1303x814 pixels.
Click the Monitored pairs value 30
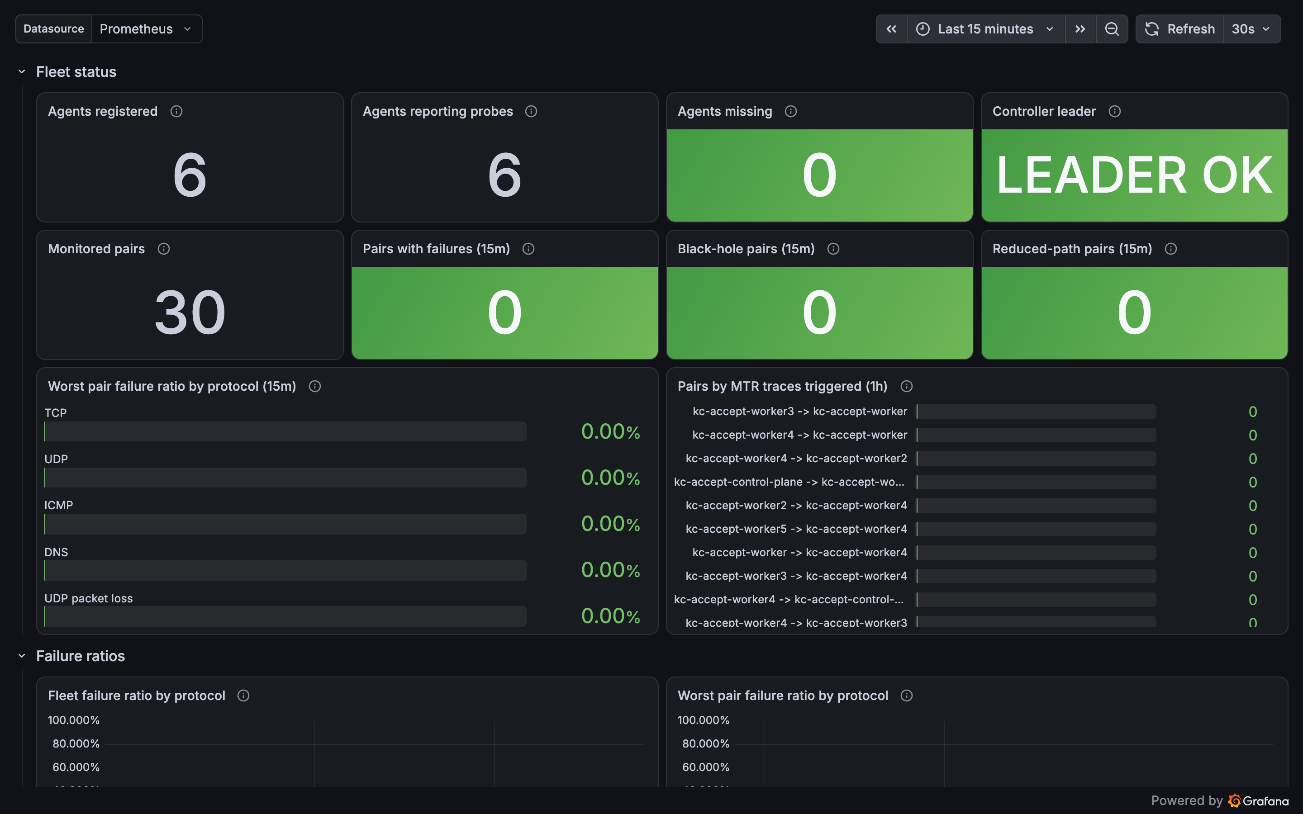tap(190, 312)
